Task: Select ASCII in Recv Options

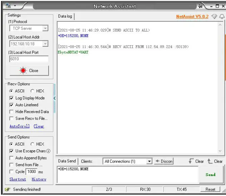Action: (x=17, y=91)
